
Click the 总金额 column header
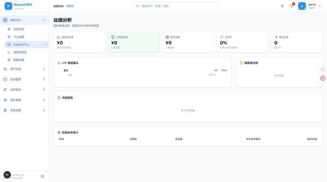click(x=179, y=139)
